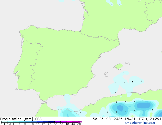Click the 45–50 mm legend swatch
This screenshot has width=162, height=125.
(75, 122)
